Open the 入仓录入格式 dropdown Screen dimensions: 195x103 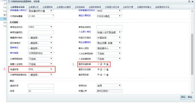click(109, 32)
